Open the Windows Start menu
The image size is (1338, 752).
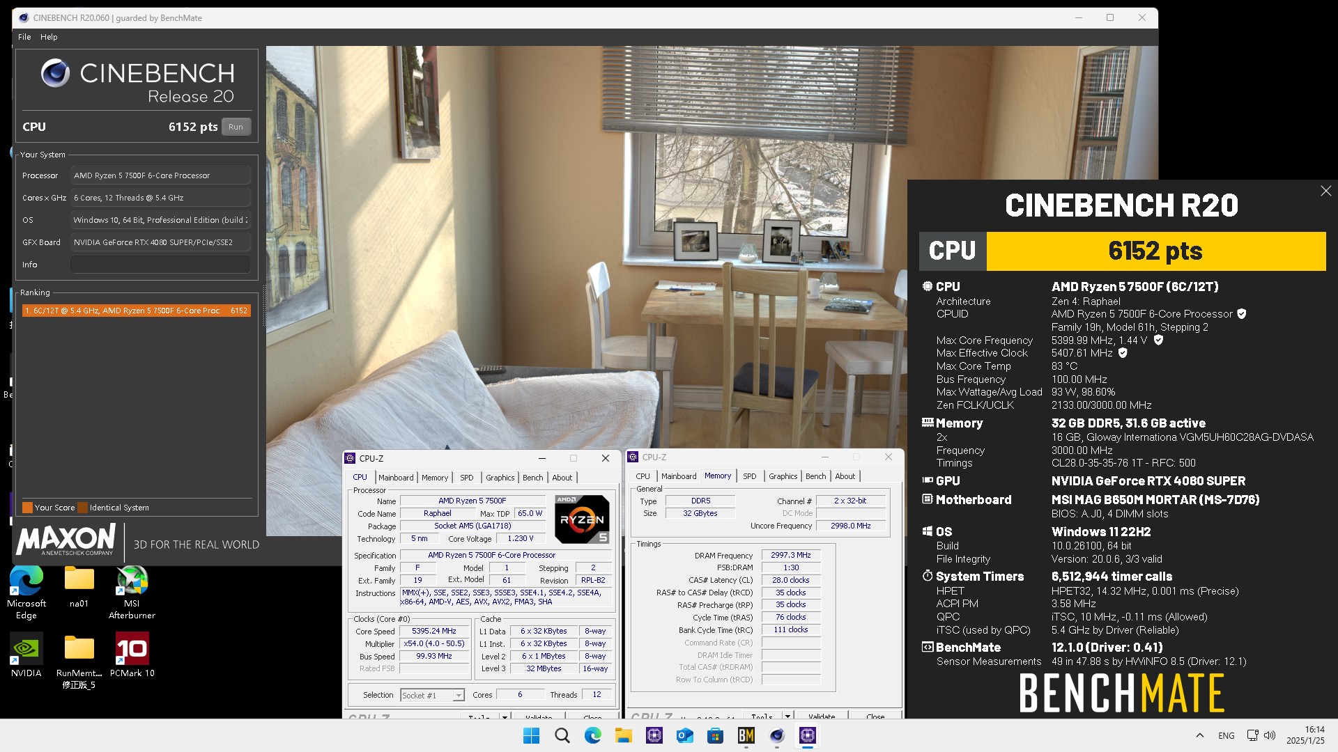coord(531,735)
